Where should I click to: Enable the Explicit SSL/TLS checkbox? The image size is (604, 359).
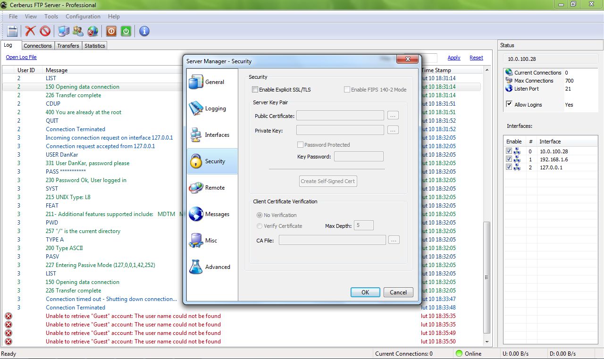(255, 90)
